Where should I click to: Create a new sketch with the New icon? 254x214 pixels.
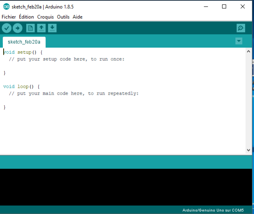click(x=31, y=28)
